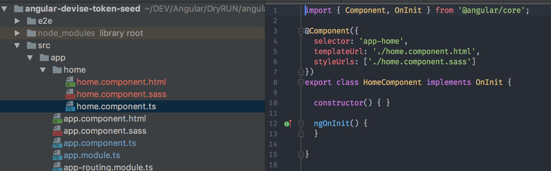
Task: Click the HTML icon of app.component.html
Action: pos(57,119)
